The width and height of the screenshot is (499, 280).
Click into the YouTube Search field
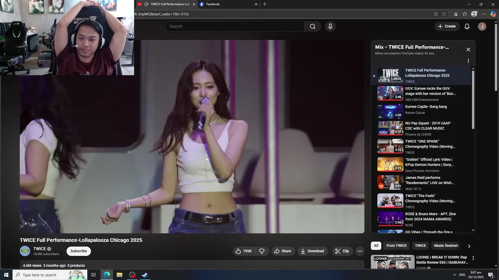(235, 26)
